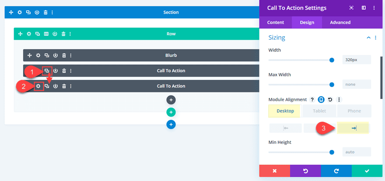
Task: Duplicate the Row using its duplicate icon
Action: [x=38, y=34]
